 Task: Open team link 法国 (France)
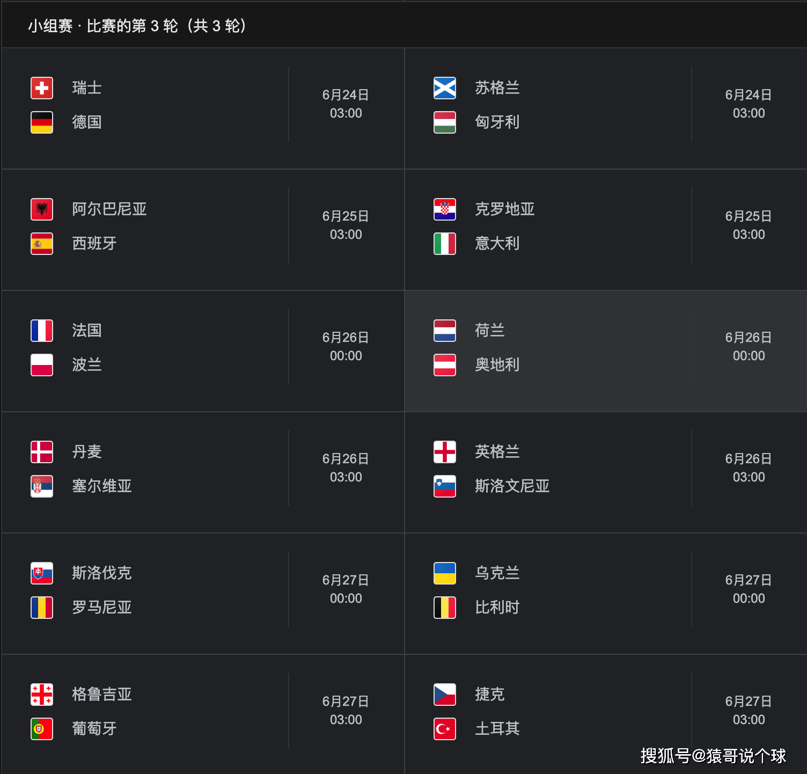tap(87, 331)
